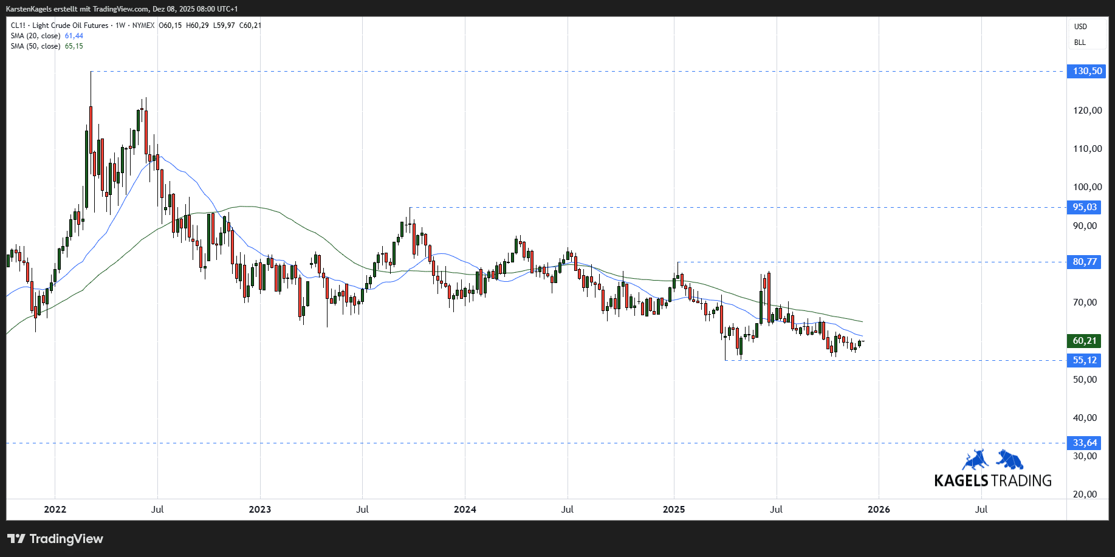1115x557 pixels.
Task: Click the KAGELS TRADING watermark text
Action: (x=992, y=480)
